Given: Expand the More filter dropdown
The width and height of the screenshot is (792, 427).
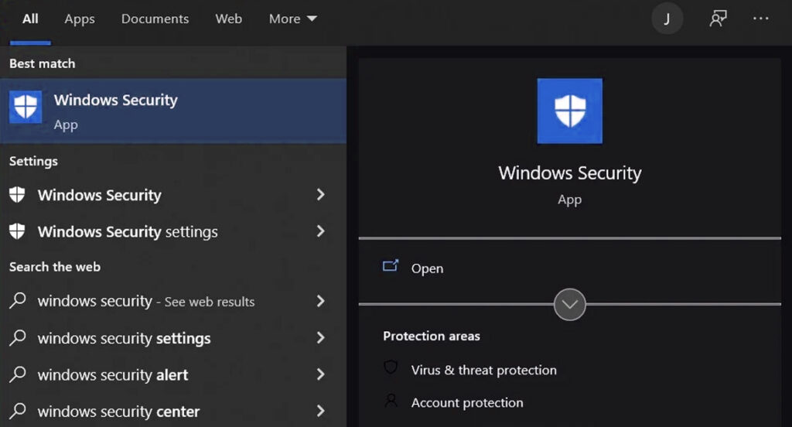Looking at the screenshot, I should (292, 19).
